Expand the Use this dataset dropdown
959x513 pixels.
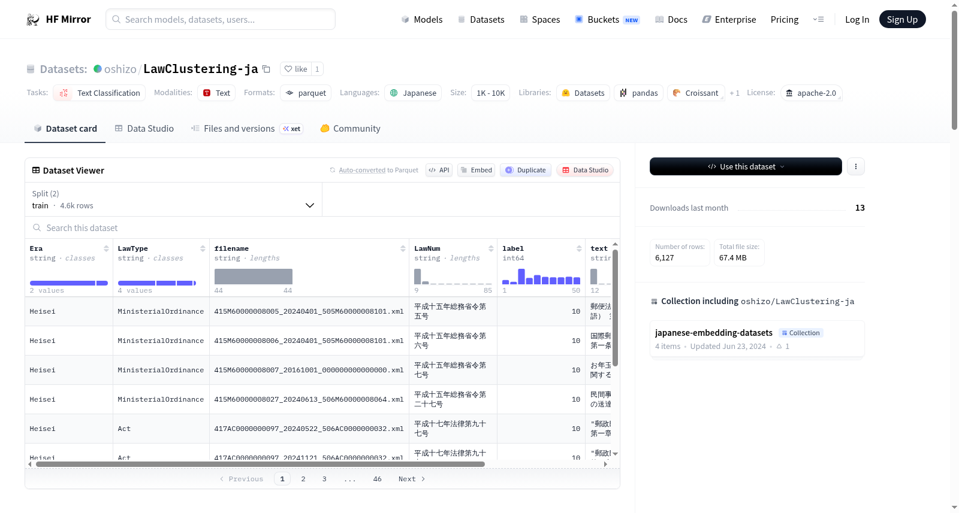coord(746,166)
